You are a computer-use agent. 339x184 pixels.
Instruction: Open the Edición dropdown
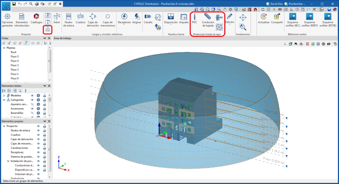(230, 24)
